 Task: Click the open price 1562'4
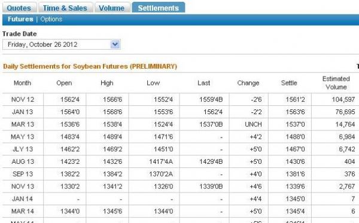coord(70,99)
